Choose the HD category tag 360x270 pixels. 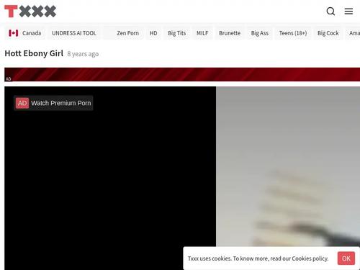click(x=153, y=33)
